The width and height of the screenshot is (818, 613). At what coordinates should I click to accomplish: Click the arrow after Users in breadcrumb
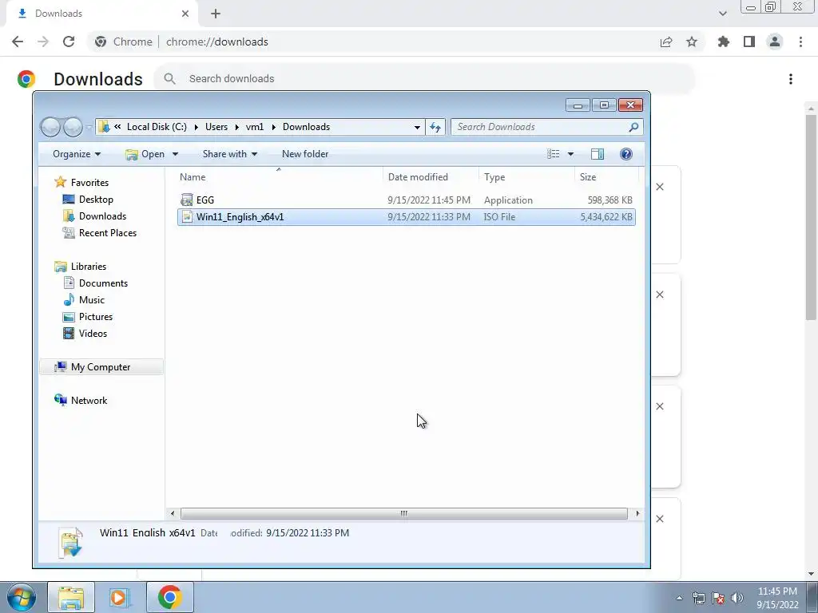(x=236, y=127)
